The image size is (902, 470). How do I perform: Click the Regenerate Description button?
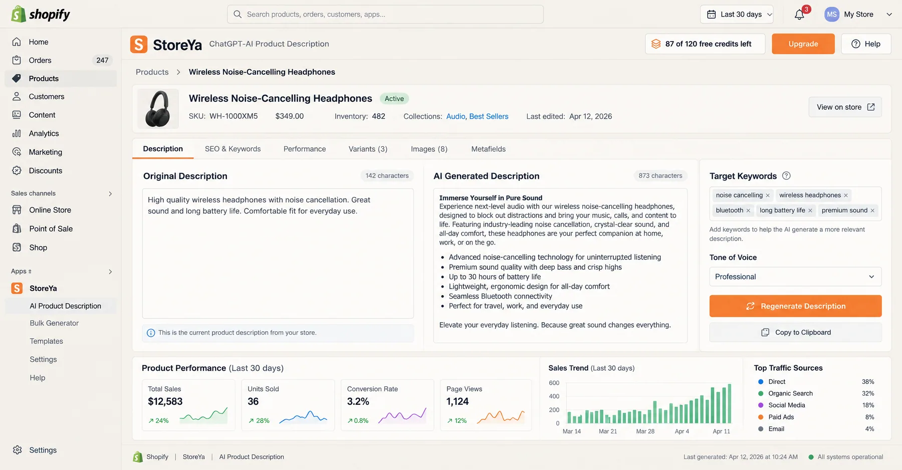click(x=795, y=306)
